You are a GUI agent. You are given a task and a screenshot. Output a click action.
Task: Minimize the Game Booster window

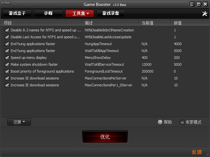click(x=192, y=5)
